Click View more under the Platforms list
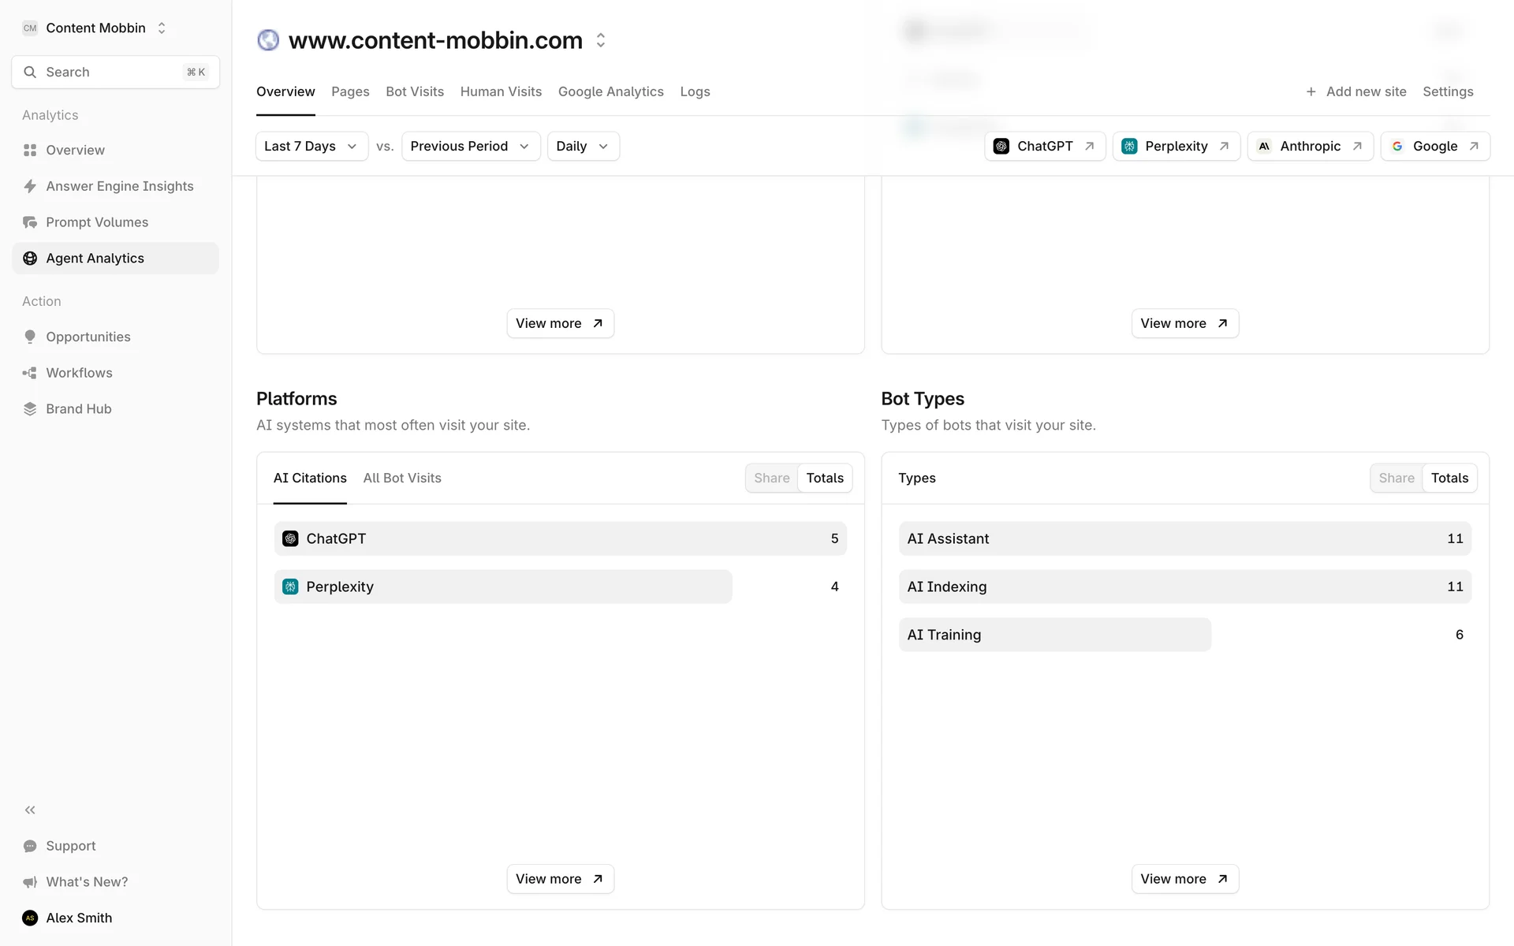Screen dimensions: 1514x946 pos(560,878)
